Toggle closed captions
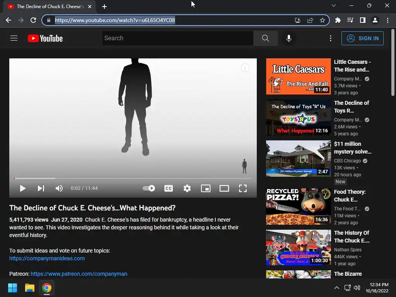The height and width of the screenshot is (297, 396). pyautogui.click(x=169, y=188)
